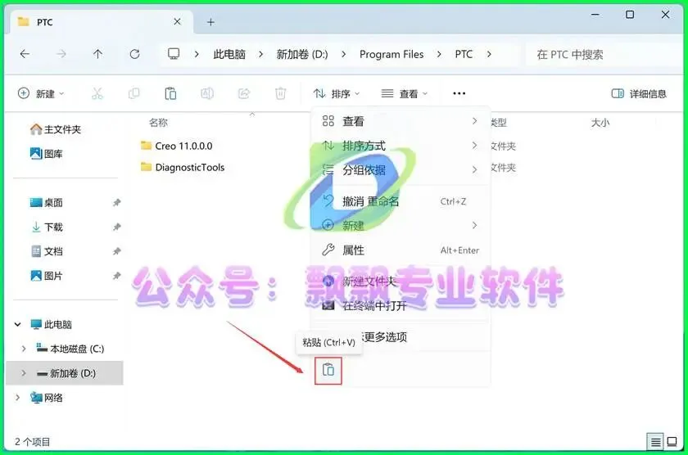Select Program Files in the breadcrumb path
Image resolution: width=688 pixels, height=455 pixels.
392,54
